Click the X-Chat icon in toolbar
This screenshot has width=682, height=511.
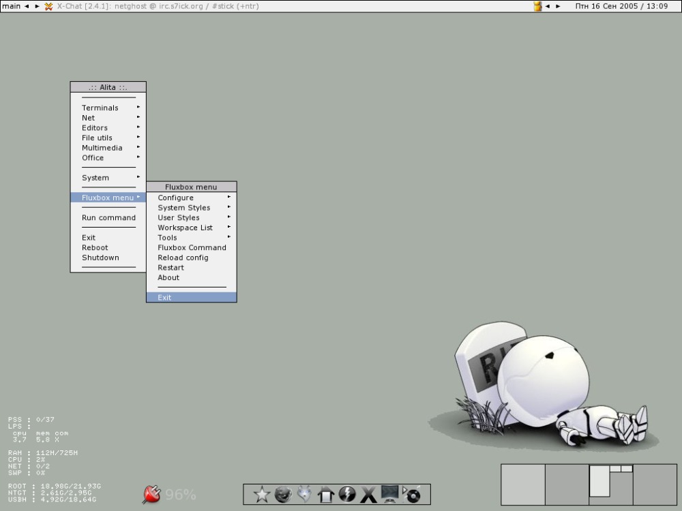click(48, 6)
